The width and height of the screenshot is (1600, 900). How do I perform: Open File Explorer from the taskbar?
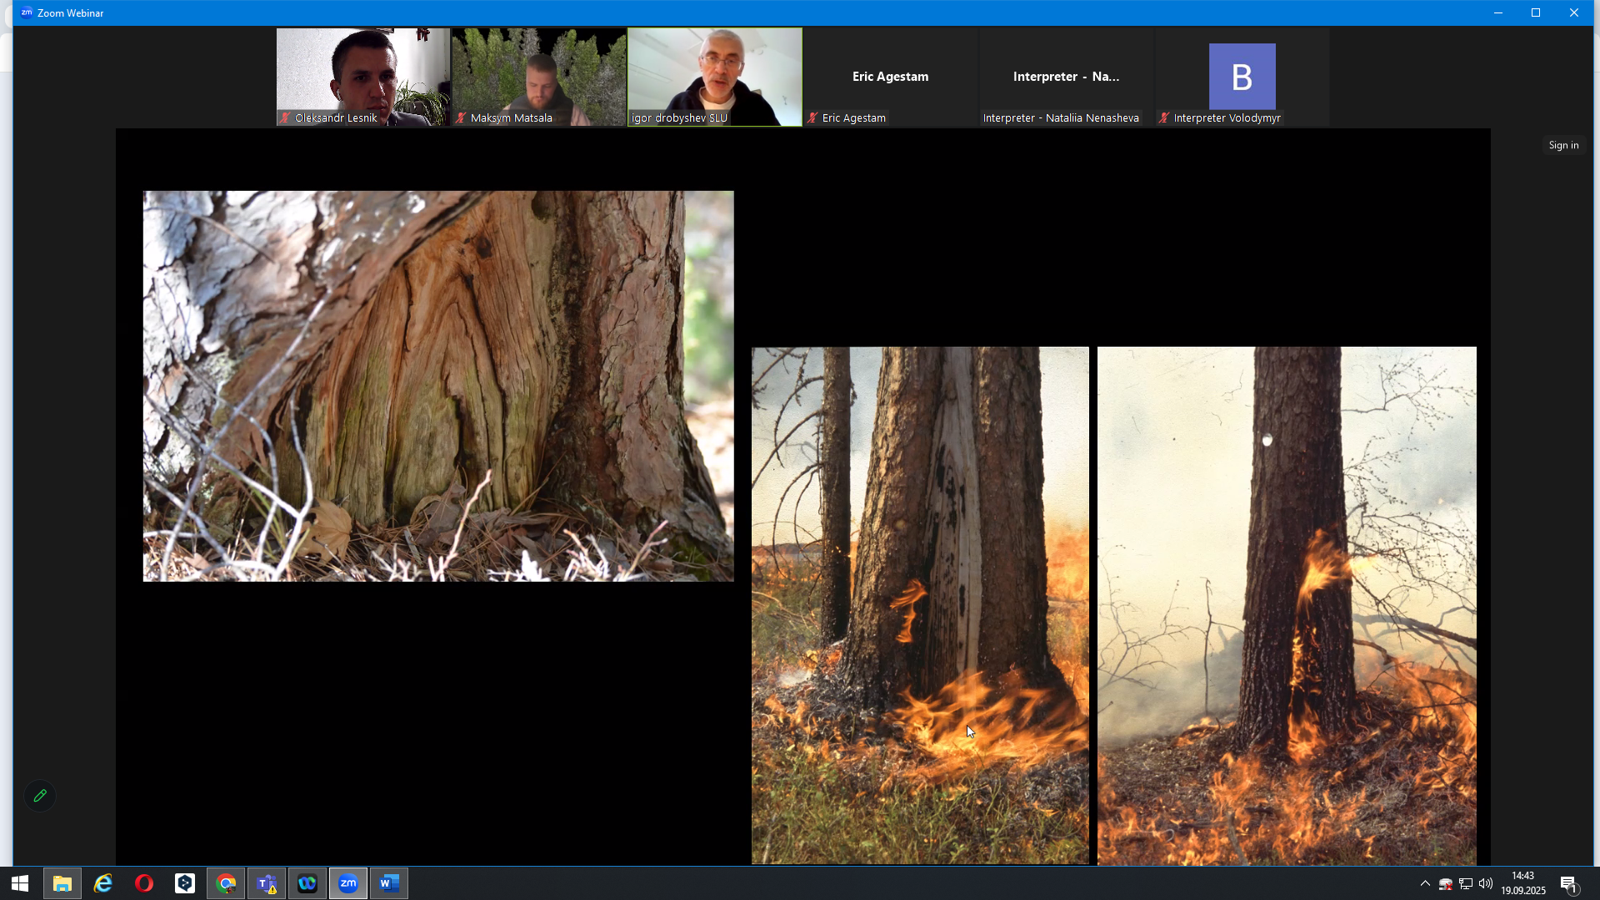(62, 883)
